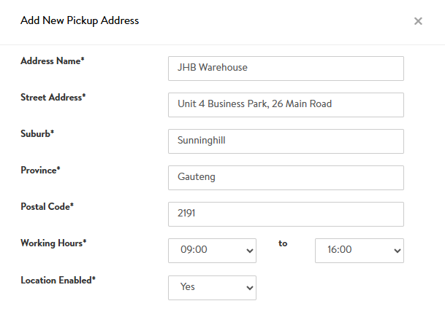Screen dimensions: 445x317
Task: Click the Add New Pickup Address title
Action: point(80,20)
